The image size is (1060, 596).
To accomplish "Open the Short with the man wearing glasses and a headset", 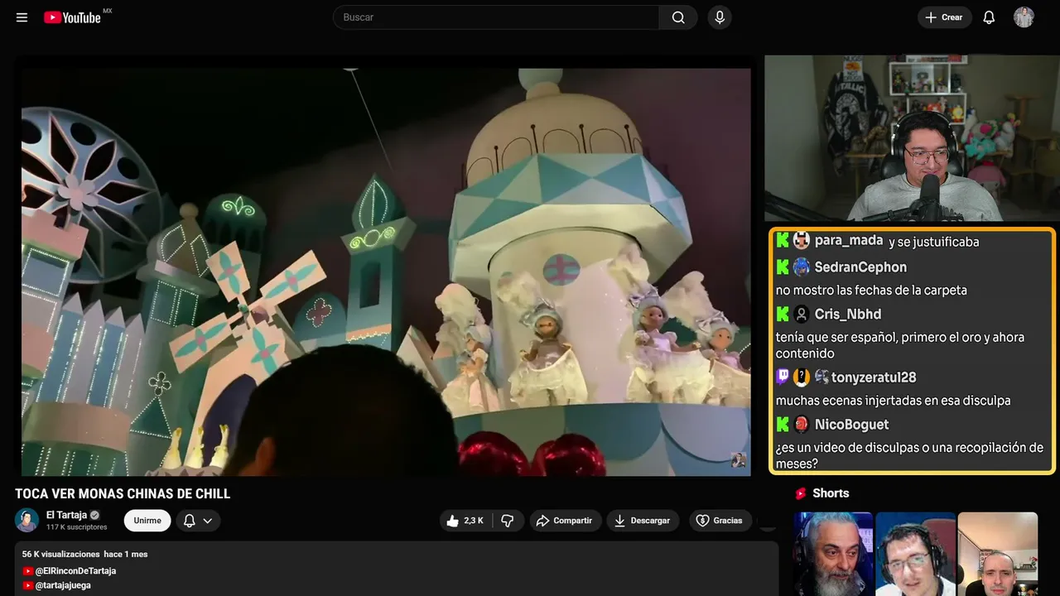I will pyautogui.click(x=915, y=554).
